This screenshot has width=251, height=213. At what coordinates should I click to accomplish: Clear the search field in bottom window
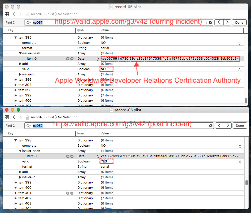point(211,126)
